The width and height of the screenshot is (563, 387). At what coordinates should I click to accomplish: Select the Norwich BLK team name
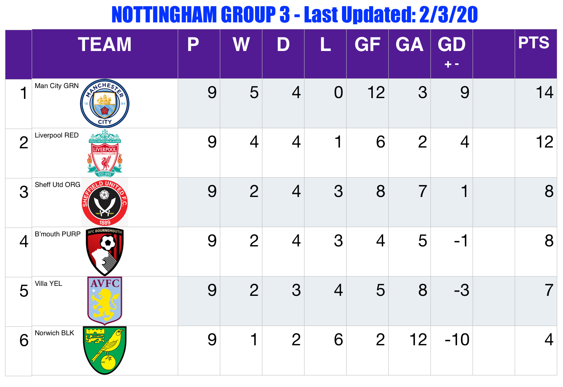[54, 333]
